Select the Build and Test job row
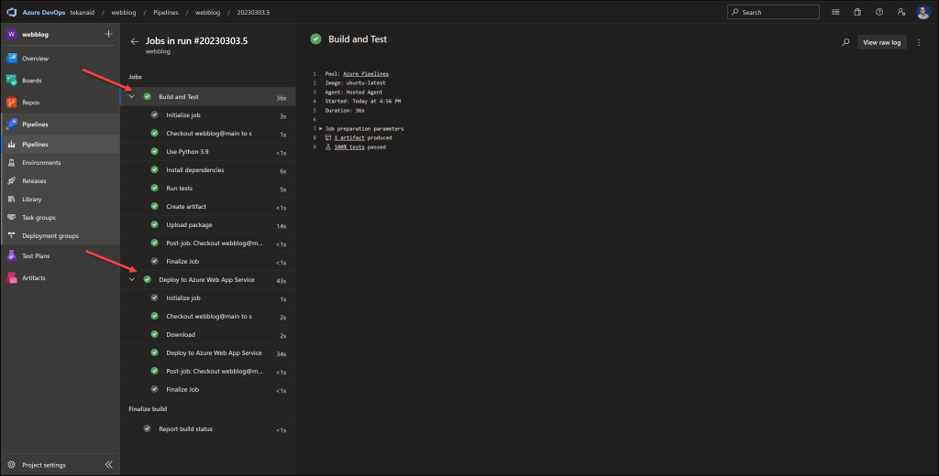Screen dimensions: 939x476 click(x=208, y=97)
